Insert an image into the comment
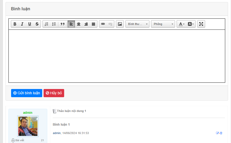The height and width of the screenshot is (143, 231). point(120,24)
